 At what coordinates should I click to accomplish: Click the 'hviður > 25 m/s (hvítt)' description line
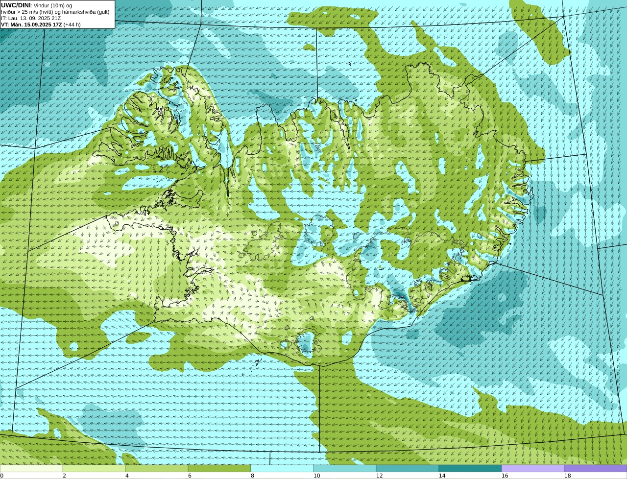tap(55, 12)
